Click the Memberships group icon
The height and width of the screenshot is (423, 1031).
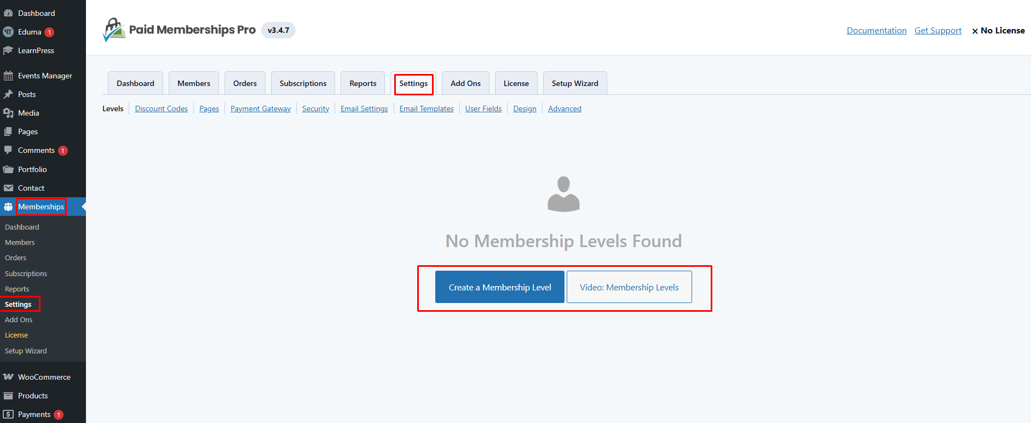(8, 207)
